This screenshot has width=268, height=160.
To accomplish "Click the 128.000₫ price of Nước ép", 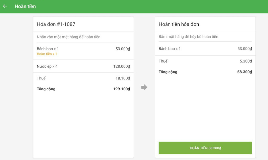I will (x=122, y=66).
